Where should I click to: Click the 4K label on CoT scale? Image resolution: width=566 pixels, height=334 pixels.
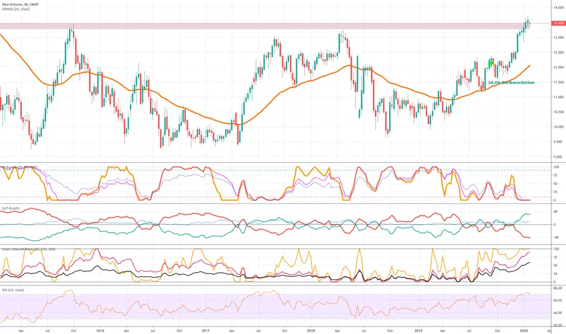[555, 211]
